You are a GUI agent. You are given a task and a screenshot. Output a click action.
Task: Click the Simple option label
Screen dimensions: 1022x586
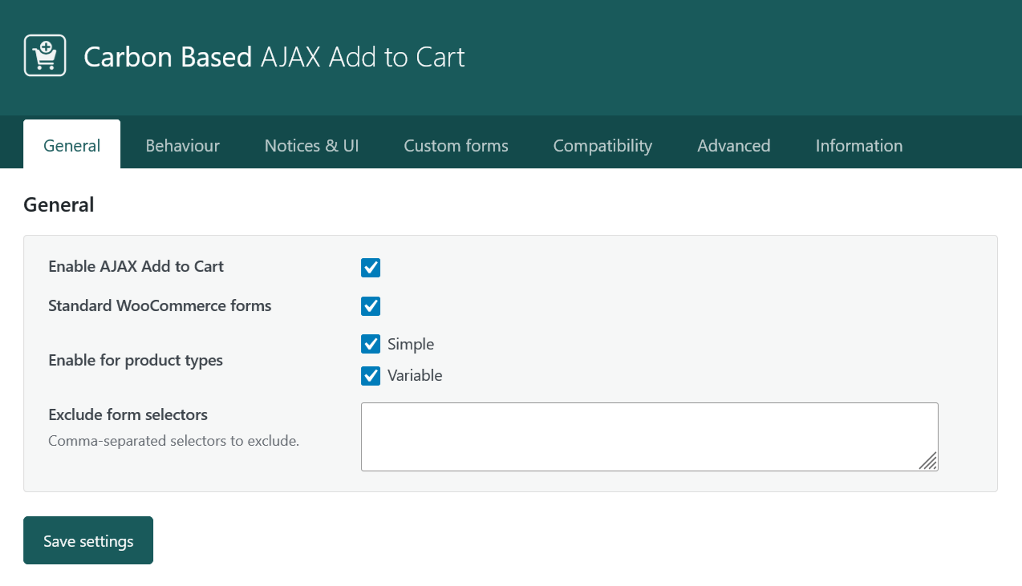[411, 344]
